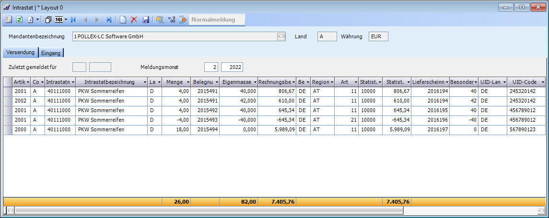Switch to the Eingang tab
Screen dimensions: 549x218
(x=51, y=53)
